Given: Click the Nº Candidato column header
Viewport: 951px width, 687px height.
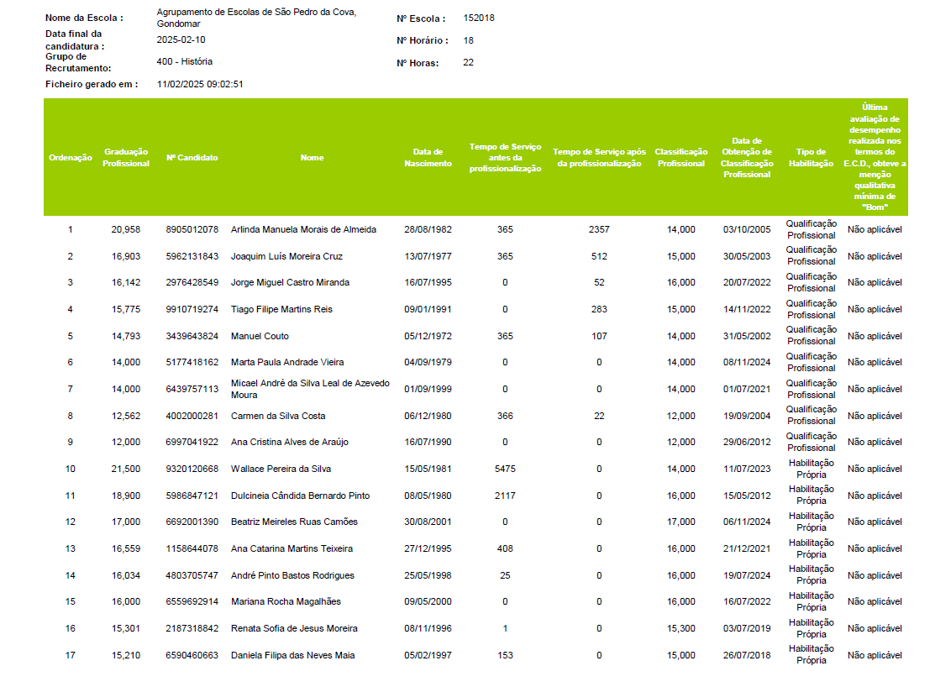Looking at the screenshot, I should [x=192, y=158].
